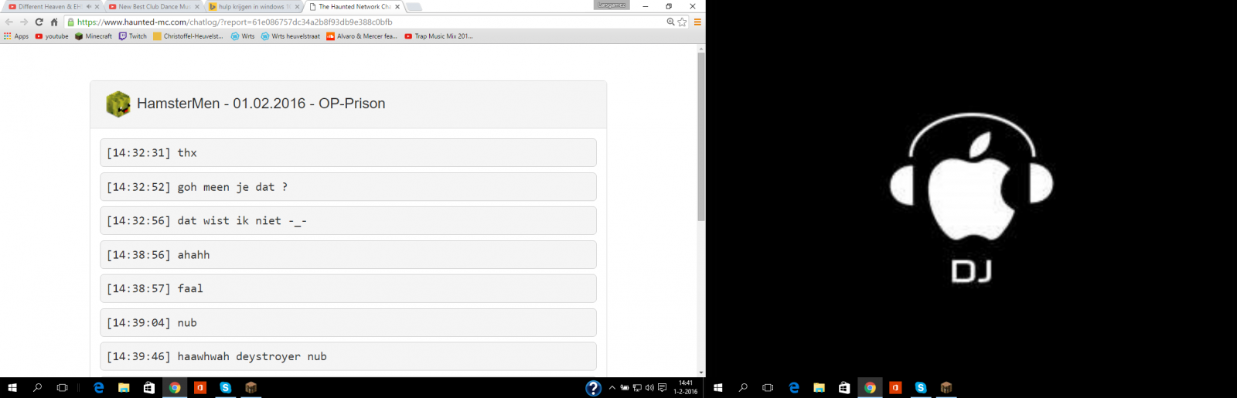Click chat message 'haawhwah deystroyer nub'

point(348,356)
